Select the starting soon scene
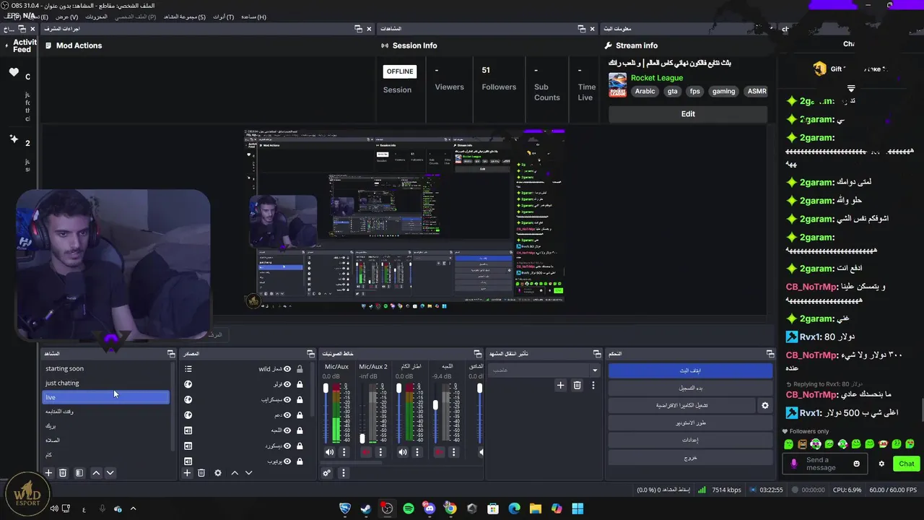This screenshot has height=520, width=924. [x=106, y=368]
